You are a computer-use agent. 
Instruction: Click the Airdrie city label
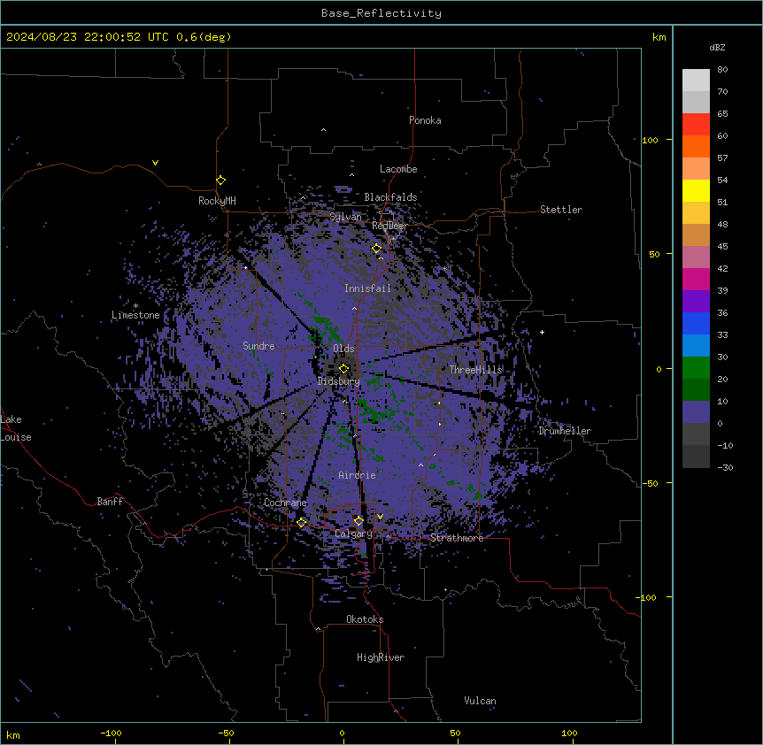(357, 475)
